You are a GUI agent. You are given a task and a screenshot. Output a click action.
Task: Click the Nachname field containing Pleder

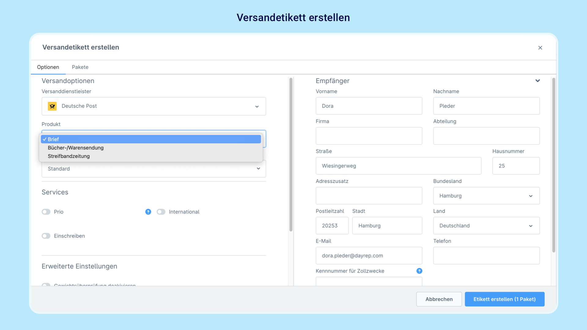[486, 106]
